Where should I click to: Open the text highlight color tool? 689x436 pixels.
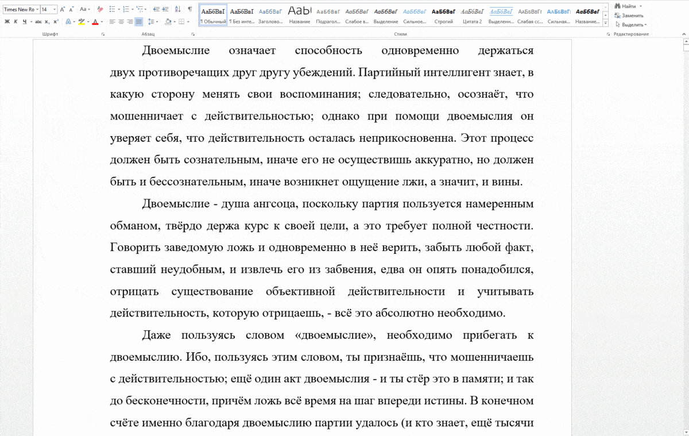coord(80,21)
